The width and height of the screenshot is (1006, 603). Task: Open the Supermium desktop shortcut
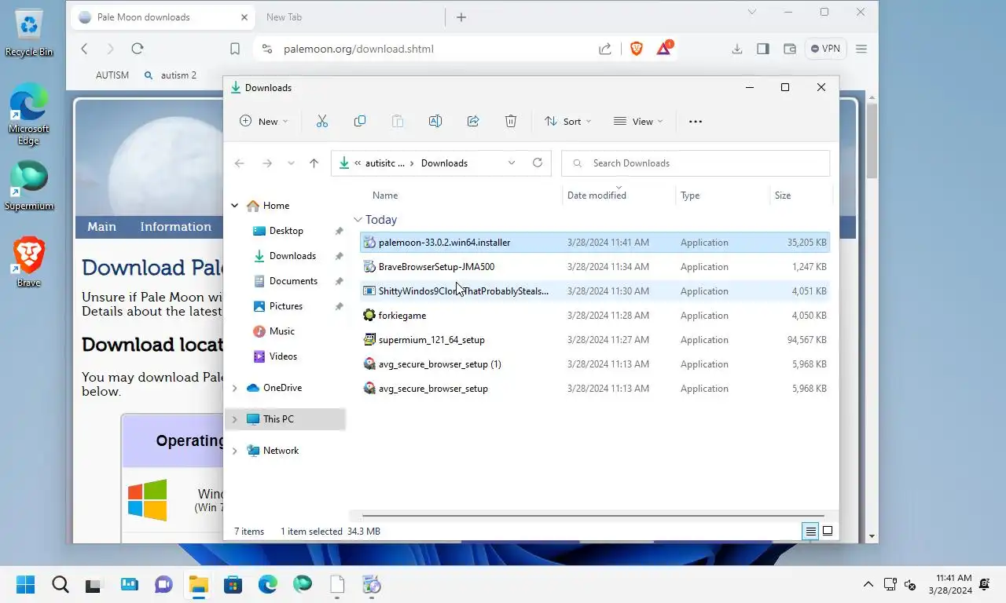(x=29, y=186)
